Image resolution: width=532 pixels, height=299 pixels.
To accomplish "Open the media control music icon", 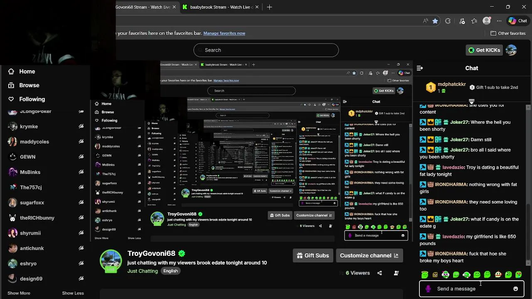I will tap(462, 21).
